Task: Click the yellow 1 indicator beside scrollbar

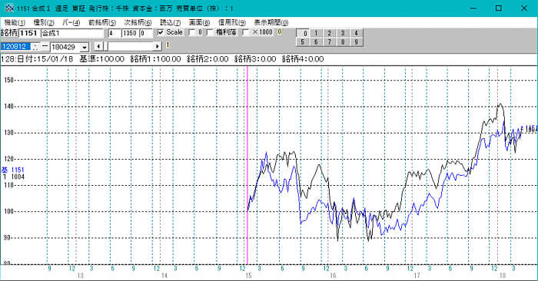Action: pyautogui.click(x=168, y=45)
